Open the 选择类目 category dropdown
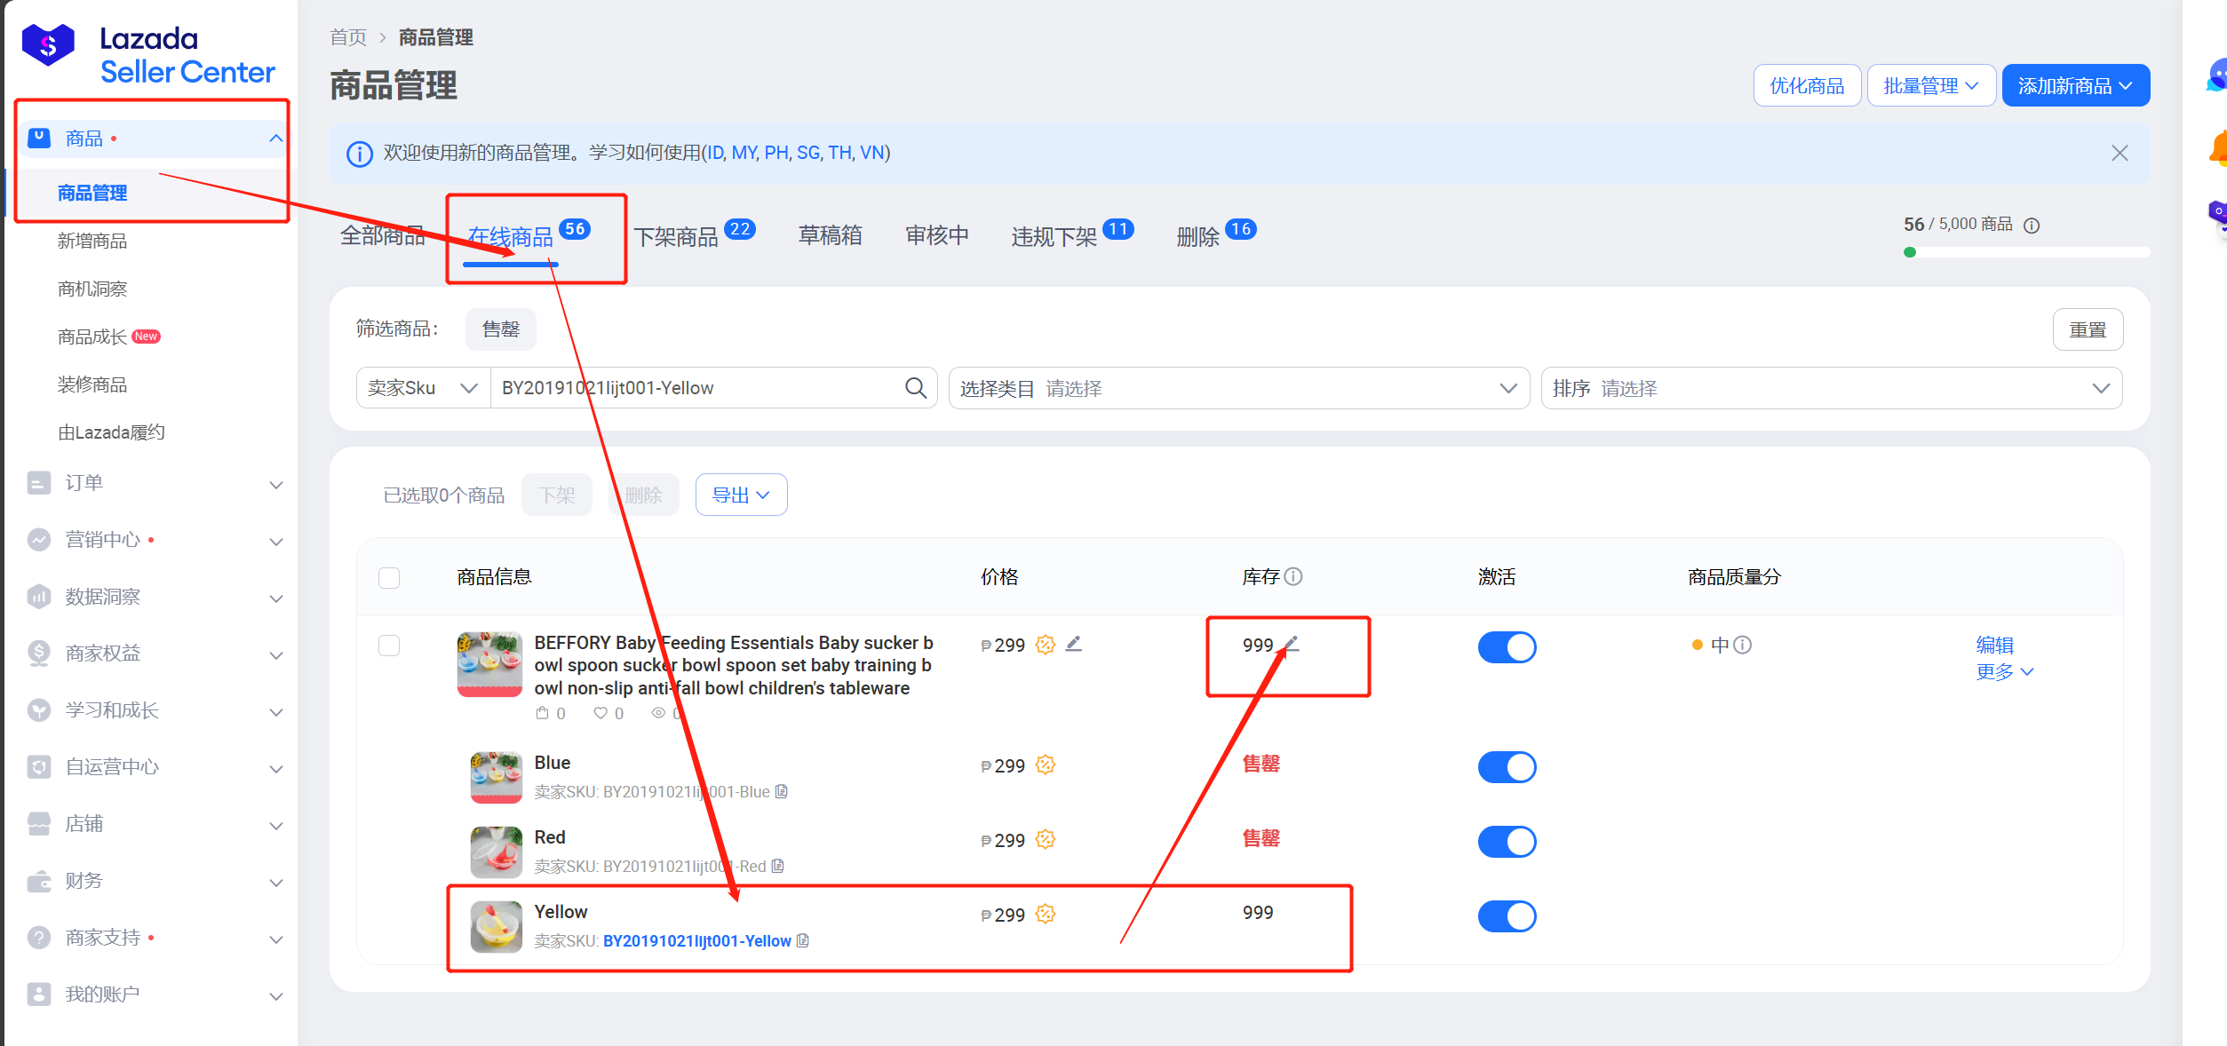 point(1239,388)
